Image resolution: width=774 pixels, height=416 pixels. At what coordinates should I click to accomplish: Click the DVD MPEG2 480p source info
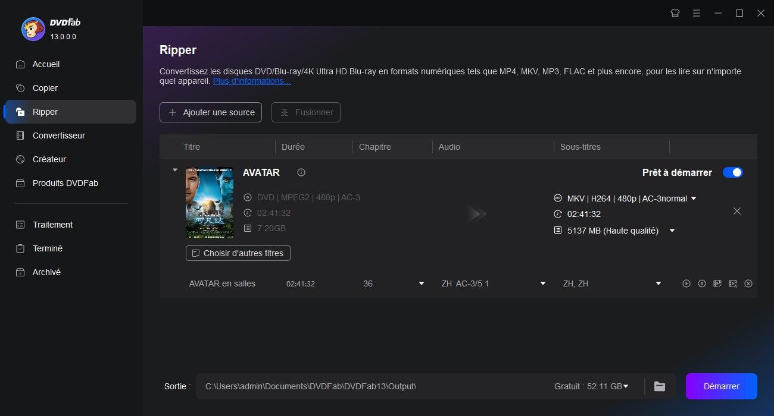pyautogui.click(x=308, y=197)
